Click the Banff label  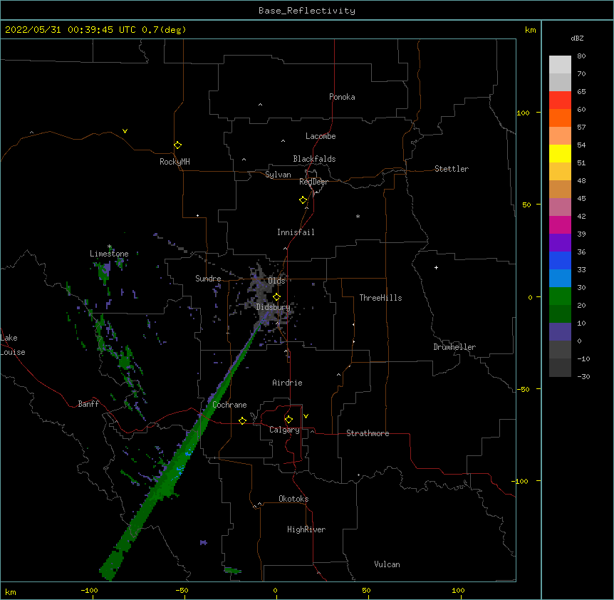88,404
